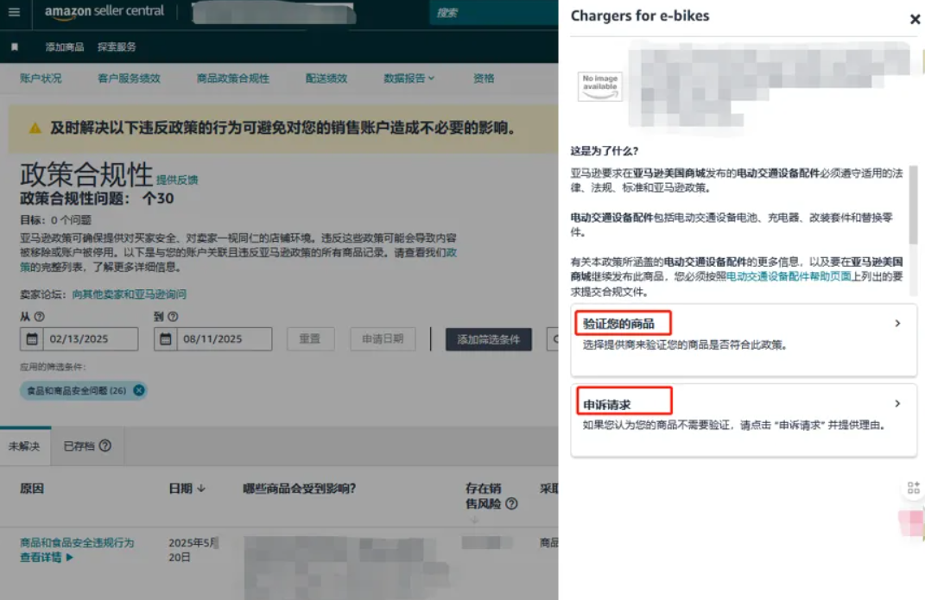
Task: Click the 搜索 search box
Action: click(x=494, y=13)
